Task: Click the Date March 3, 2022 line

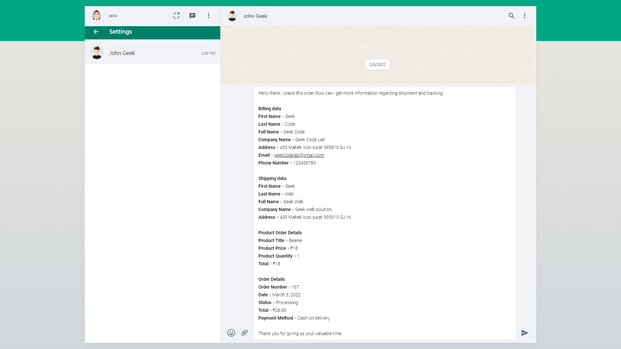Action: tap(279, 295)
